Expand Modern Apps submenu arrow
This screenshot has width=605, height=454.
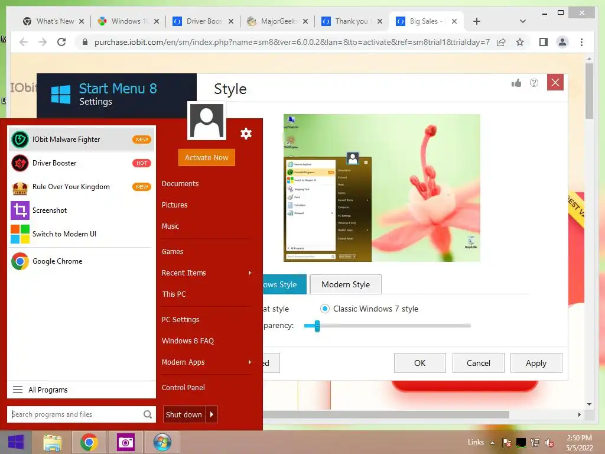click(x=250, y=362)
